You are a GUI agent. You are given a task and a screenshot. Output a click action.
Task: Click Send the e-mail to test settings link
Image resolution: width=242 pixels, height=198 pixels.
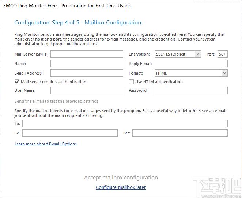click(x=57, y=101)
